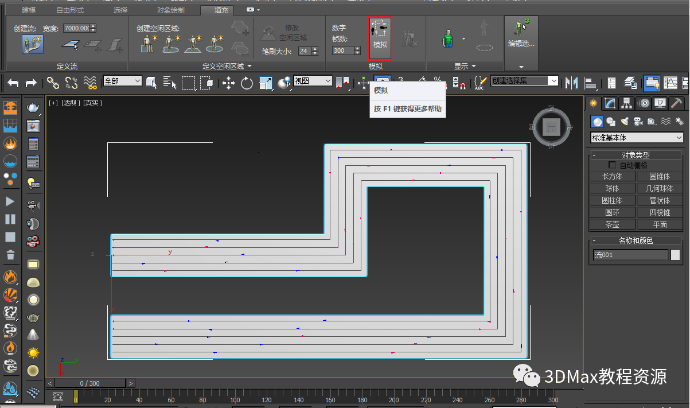The width and height of the screenshot is (690, 408).
Task: Click the 流001 object name field
Action: pos(631,255)
